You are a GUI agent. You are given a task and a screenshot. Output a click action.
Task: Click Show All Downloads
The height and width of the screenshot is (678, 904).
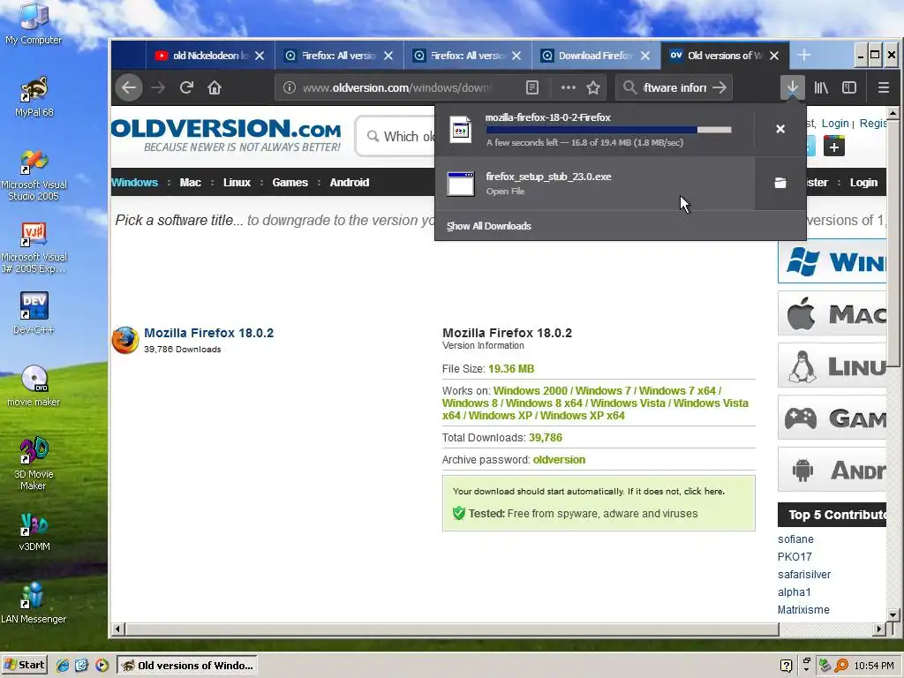click(489, 226)
